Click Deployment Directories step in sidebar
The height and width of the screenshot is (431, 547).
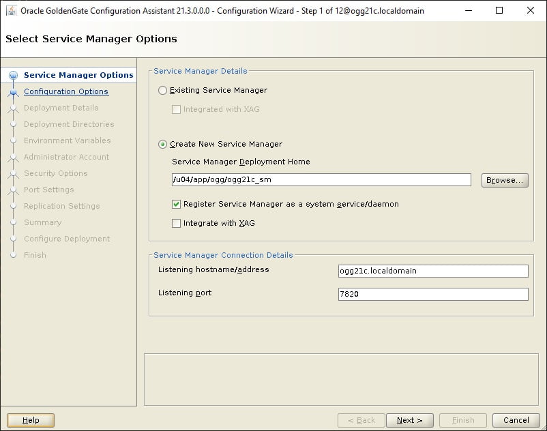click(x=69, y=124)
